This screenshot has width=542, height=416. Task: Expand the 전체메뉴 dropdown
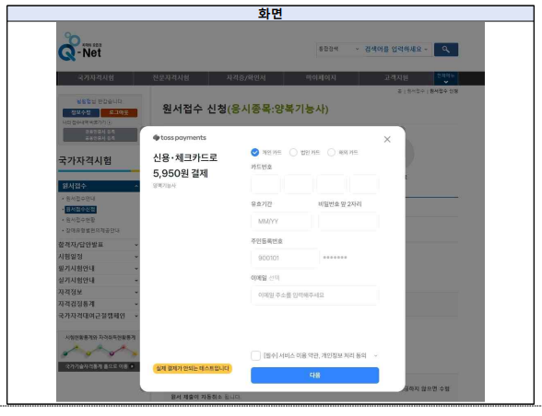click(446, 78)
